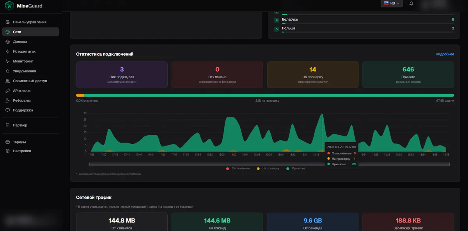Click the lightning icon for История атак

8,51
